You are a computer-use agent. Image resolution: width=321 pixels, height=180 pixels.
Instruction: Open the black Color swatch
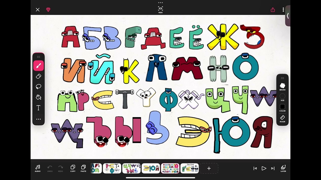click(x=282, y=108)
